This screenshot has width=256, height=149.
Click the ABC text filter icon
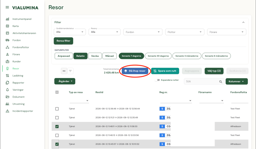tap(64, 71)
